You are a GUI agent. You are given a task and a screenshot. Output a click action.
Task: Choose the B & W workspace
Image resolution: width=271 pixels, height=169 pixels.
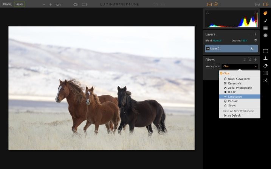(240, 92)
